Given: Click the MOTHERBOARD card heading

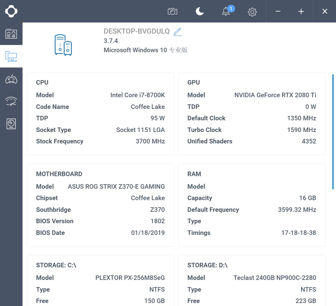Looking at the screenshot, I should pos(59,174).
